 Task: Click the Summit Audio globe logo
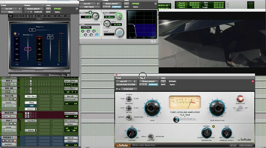click(x=176, y=119)
